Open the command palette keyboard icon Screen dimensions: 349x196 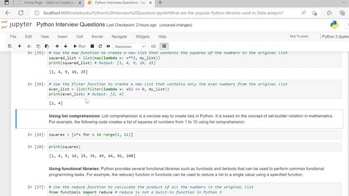point(153,46)
